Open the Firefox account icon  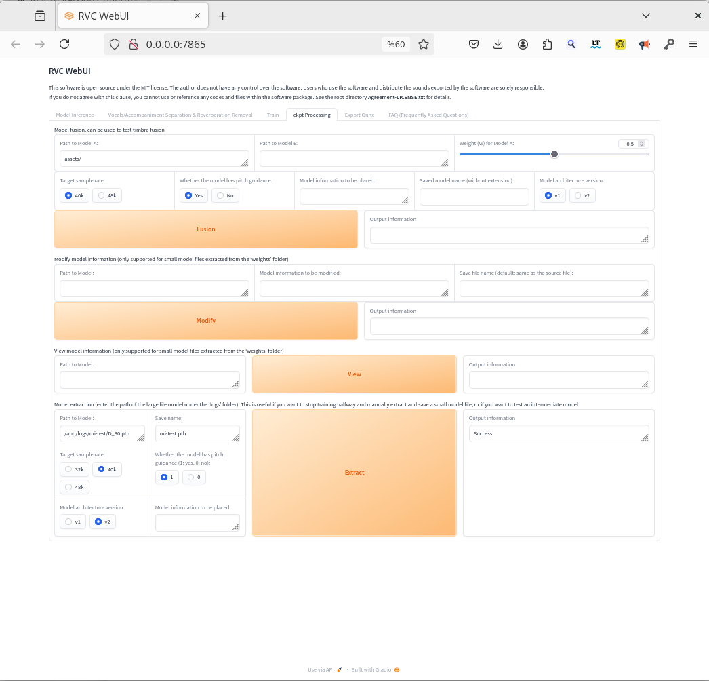523,44
